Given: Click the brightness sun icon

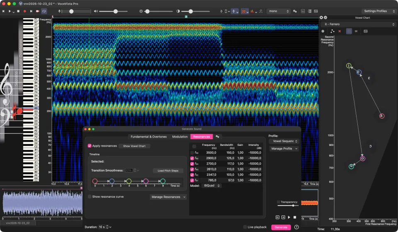Looking at the screenshot, I should [141, 11].
